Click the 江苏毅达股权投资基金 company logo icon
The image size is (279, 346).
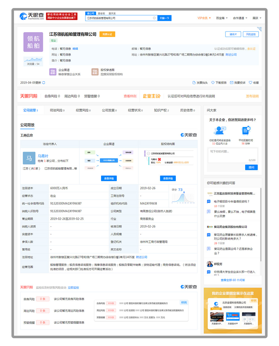point(210,194)
